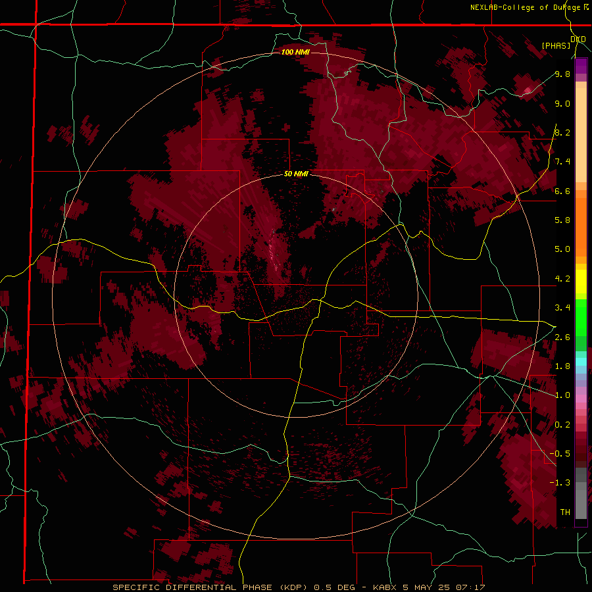Click the 6.6 scale value label
The height and width of the screenshot is (592, 592).
562,191
